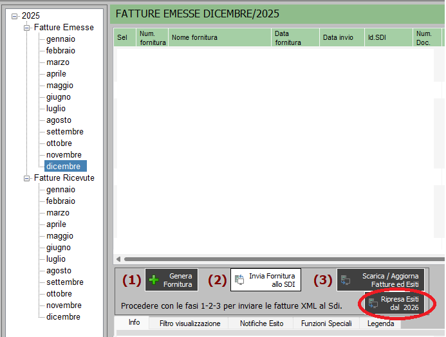The image size is (446, 337).
Task: Open dicembre under Fatture Ricevute
Action: click(x=63, y=317)
